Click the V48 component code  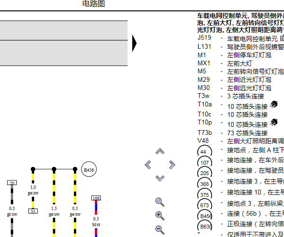coord(203,140)
